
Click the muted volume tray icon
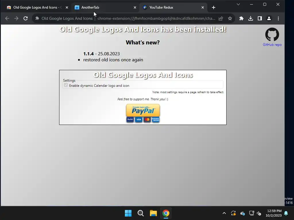259,213
